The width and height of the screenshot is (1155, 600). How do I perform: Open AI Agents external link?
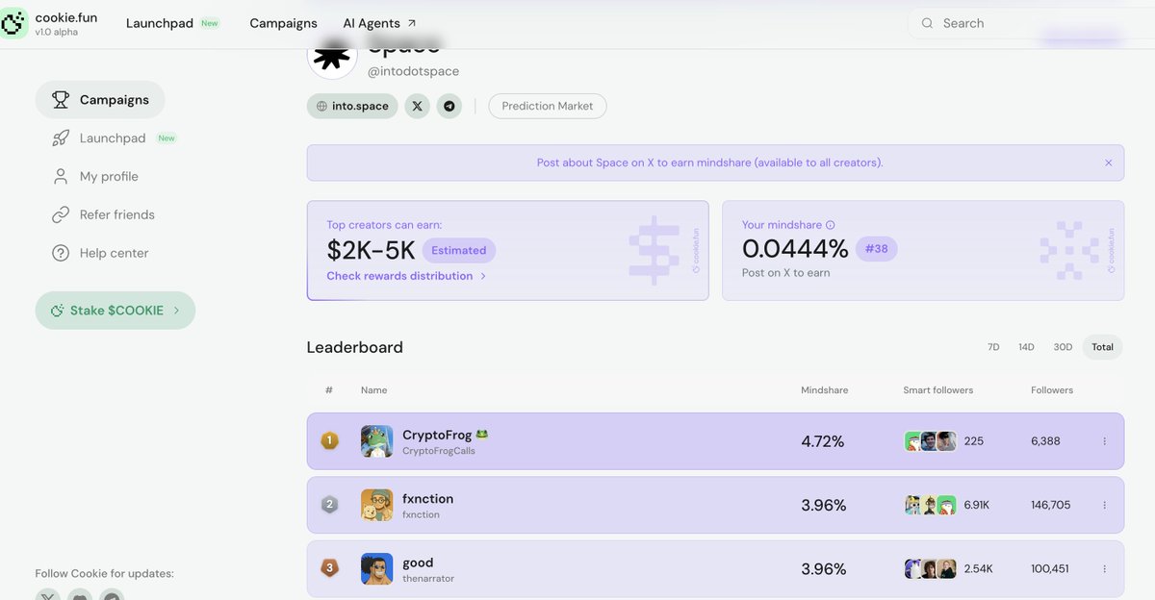tap(380, 23)
